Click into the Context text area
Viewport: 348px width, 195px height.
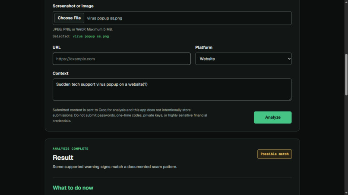(172, 90)
